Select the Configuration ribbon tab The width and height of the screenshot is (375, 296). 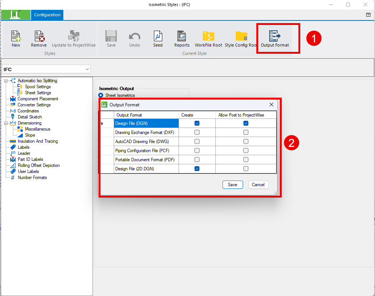(x=47, y=15)
